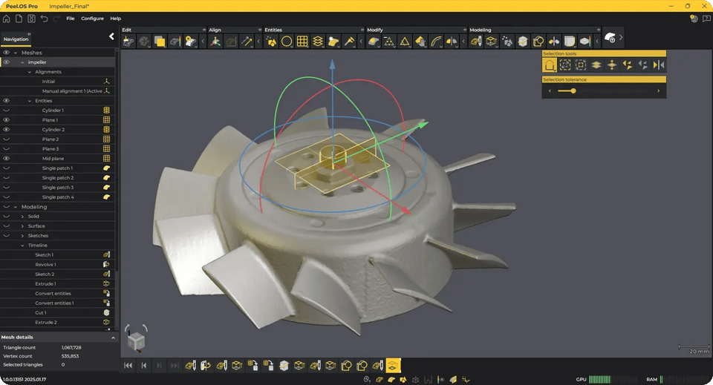713x385 pixels.
Task: Hide the Cylinder 2 entity
Action: click(6, 129)
